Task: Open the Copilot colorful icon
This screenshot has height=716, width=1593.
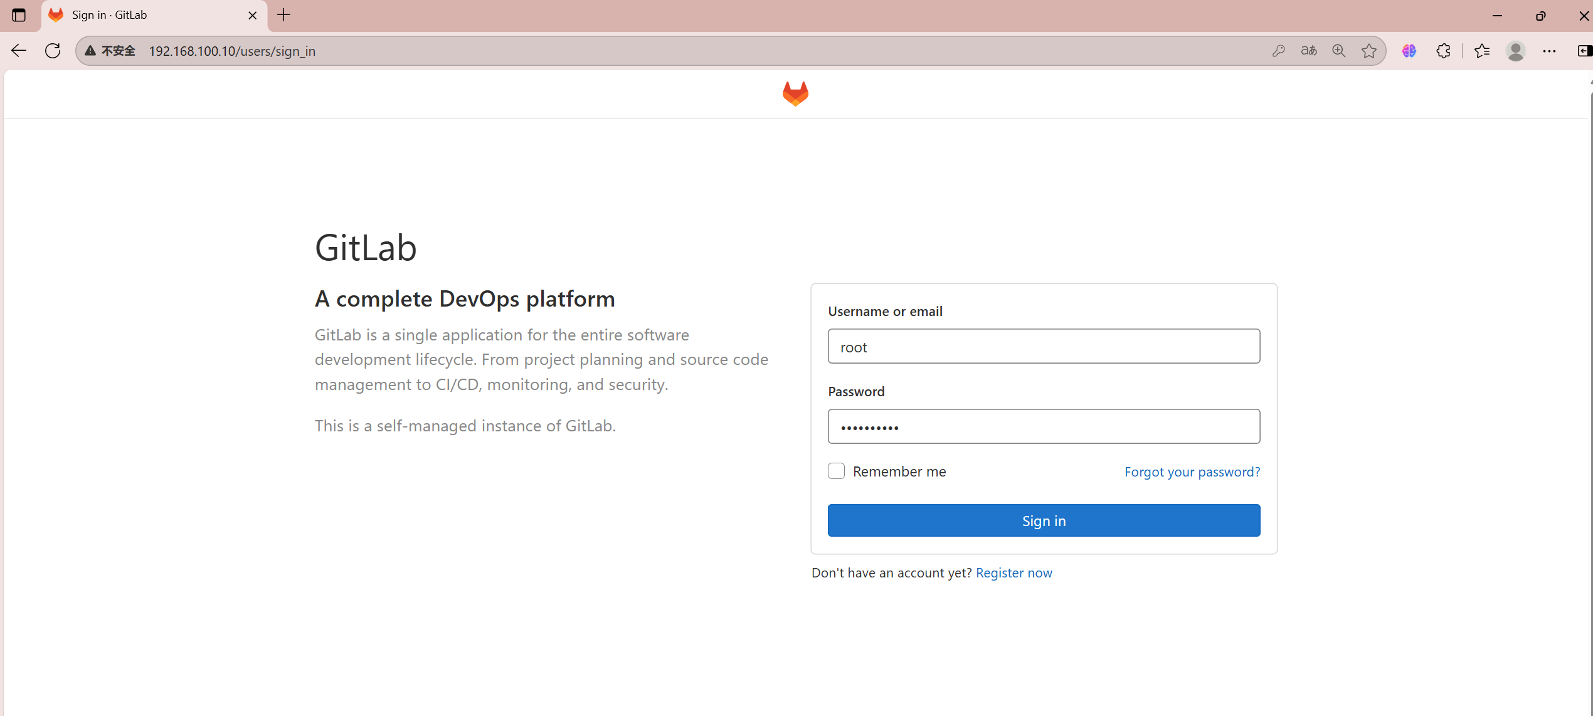Action: pyautogui.click(x=1409, y=51)
